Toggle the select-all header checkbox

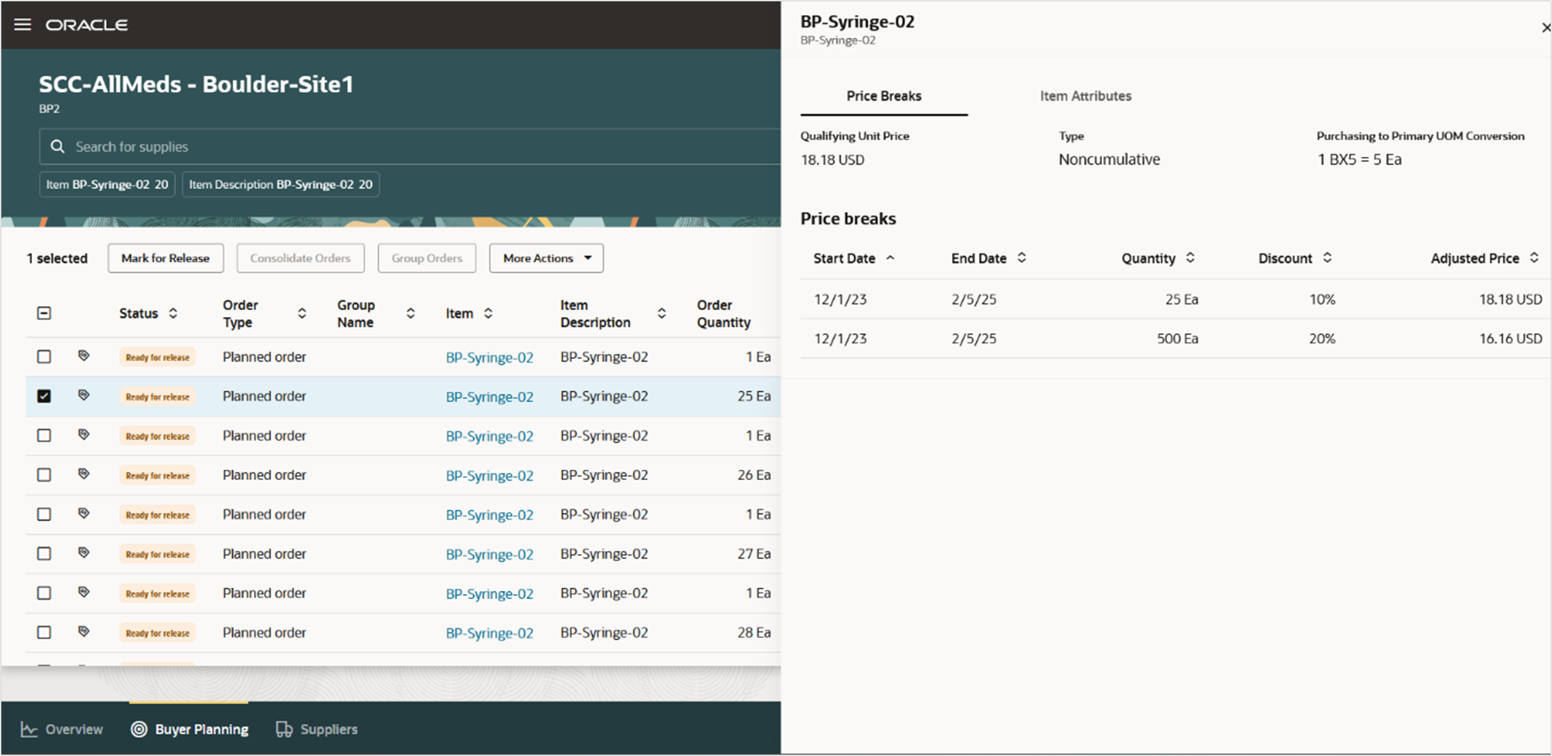coord(44,313)
